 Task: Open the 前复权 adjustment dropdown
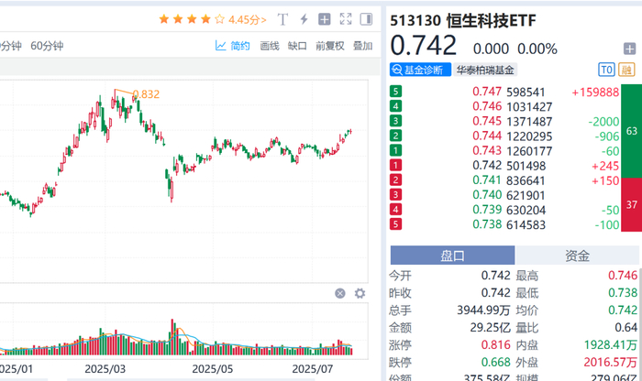click(330, 46)
